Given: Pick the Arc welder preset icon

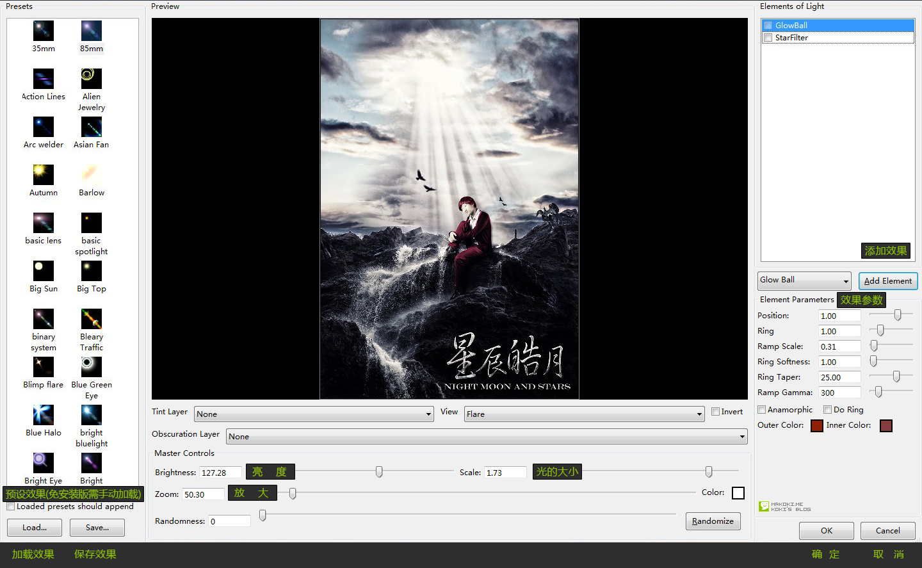Looking at the screenshot, I should coord(44,127).
